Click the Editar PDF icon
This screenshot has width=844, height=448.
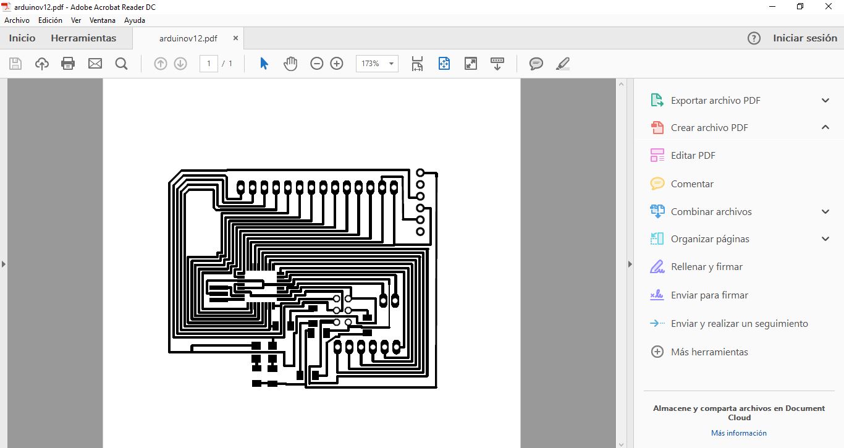[x=657, y=155]
